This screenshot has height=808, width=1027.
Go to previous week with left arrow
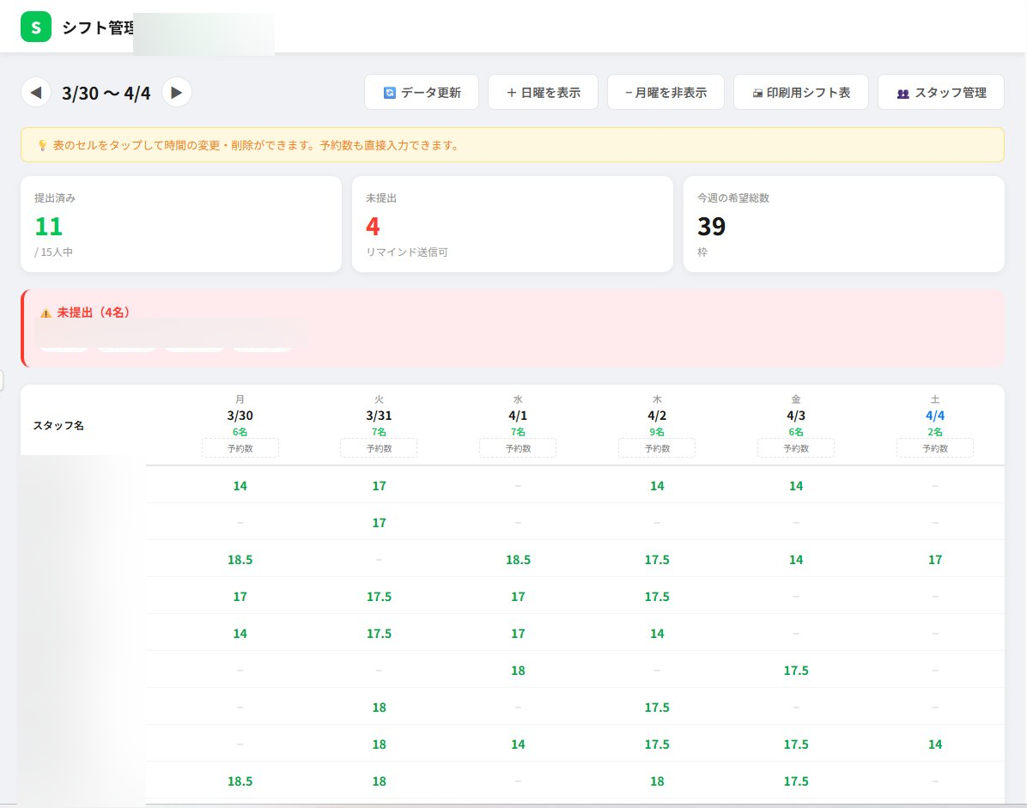(x=36, y=92)
